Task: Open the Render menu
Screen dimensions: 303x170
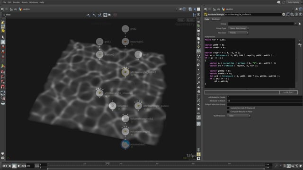Action: (x=17, y=2)
